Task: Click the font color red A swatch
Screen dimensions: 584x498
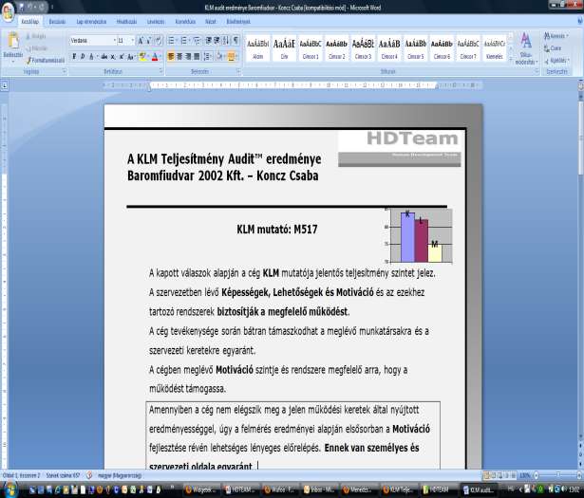Action: point(155,57)
